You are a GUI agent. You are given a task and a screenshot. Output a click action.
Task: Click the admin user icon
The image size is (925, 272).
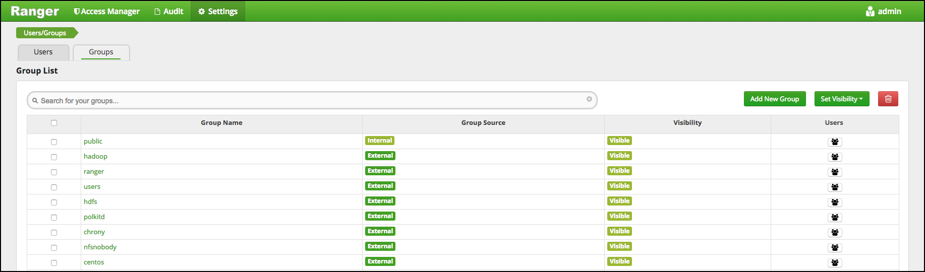pos(870,11)
